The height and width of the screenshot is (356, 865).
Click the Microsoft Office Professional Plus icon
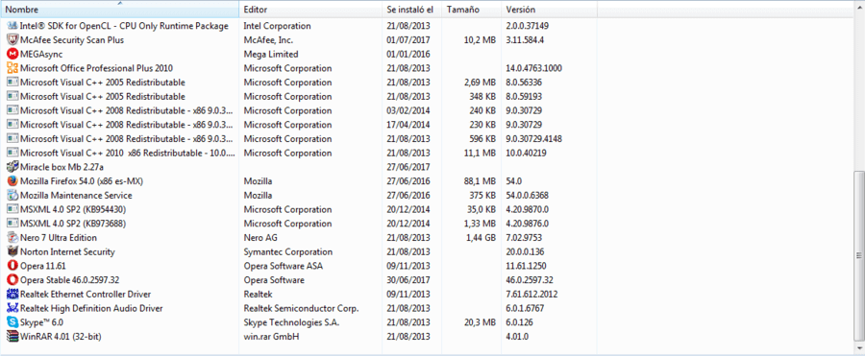click(x=12, y=68)
